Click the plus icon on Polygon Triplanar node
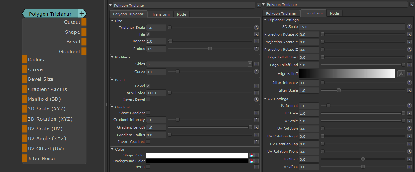 pyautogui.click(x=82, y=14)
